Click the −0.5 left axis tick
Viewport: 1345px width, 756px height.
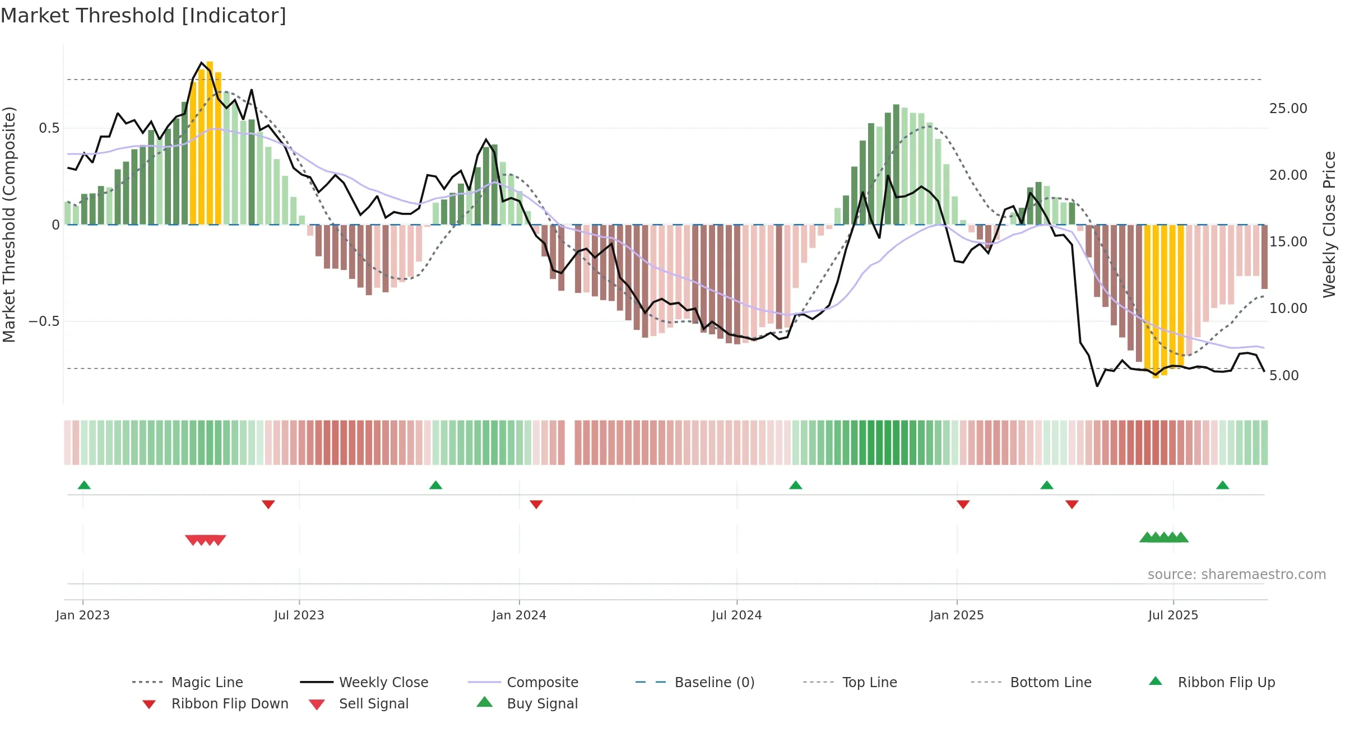click(x=44, y=321)
